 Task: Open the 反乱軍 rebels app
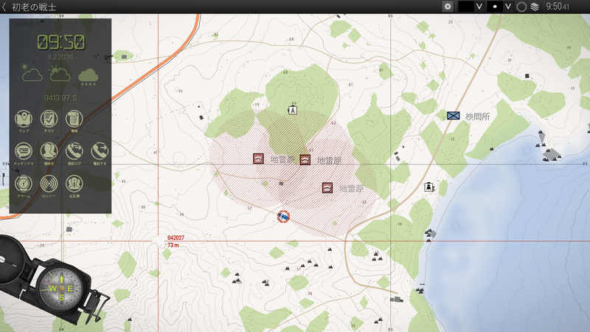[74, 184]
